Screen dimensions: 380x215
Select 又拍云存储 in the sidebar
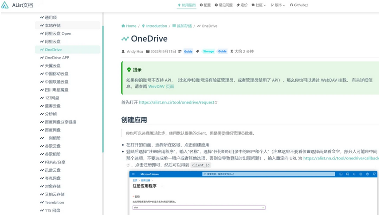[x=67, y=194]
